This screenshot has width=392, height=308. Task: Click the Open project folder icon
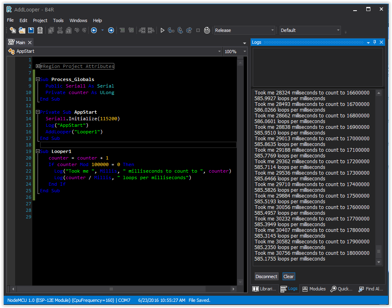[x=22, y=30]
